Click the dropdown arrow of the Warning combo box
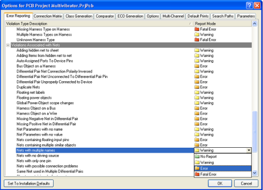The height and width of the screenshot is (190, 263). pos(249,150)
